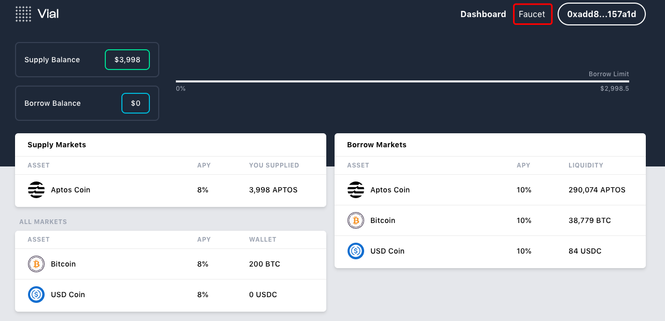Click USD Coin icon in Borrow Markets
This screenshot has height=321, width=665.
356,251
